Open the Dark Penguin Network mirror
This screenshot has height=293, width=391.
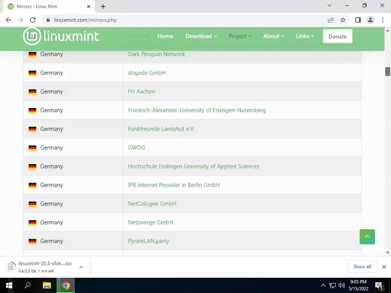click(x=156, y=54)
